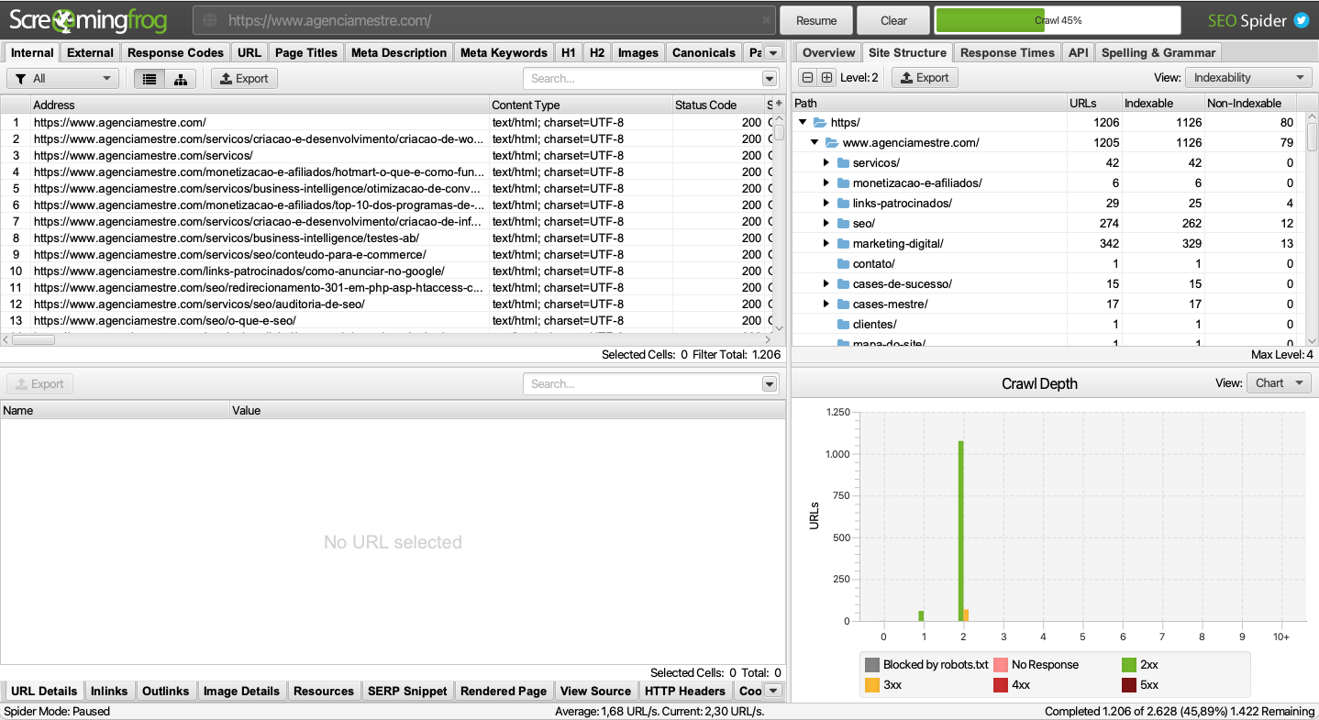Screen dimensions: 1319x720
Task: Open the Indexability view dropdown
Action: pos(1247,78)
